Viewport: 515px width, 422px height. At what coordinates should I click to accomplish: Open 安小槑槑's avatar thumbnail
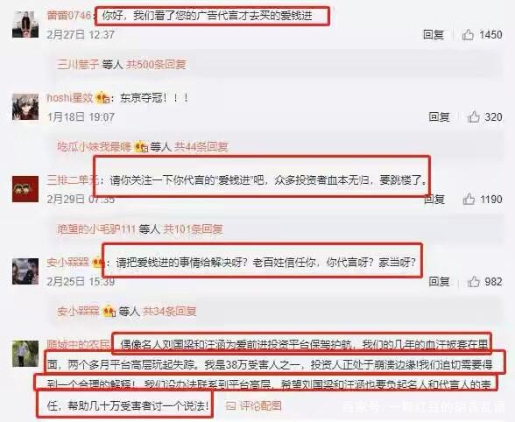pyautogui.click(x=25, y=271)
